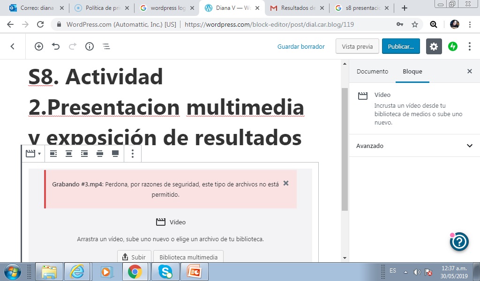Open the Jetpack green icon
The image size is (480, 281).
452,46
